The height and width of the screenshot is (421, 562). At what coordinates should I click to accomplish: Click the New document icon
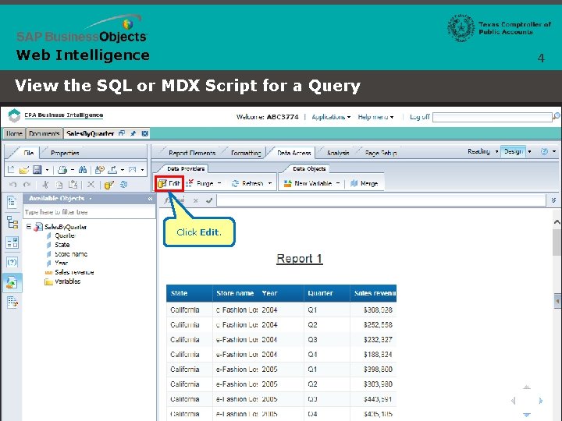click(x=11, y=170)
